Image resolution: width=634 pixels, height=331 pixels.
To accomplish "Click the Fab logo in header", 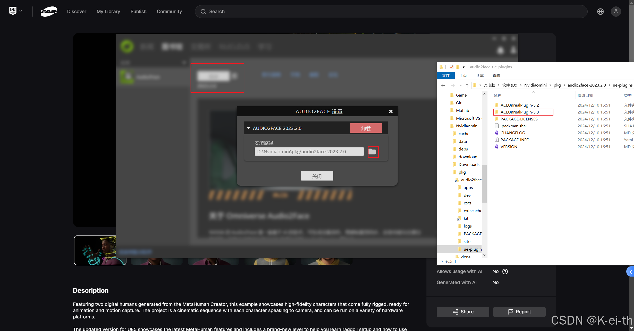I will pyautogui.click(x=49, y=12).
